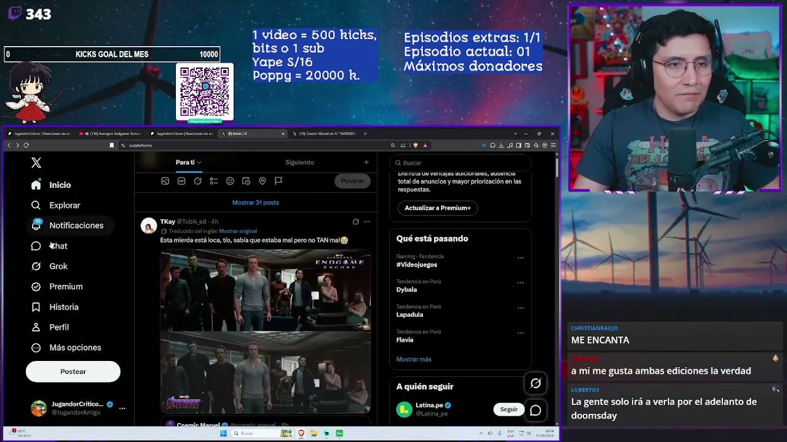Viewport: 787px width, 442px height.
Task: Open Latina.pe profile avatar
Action: [404, 409]
